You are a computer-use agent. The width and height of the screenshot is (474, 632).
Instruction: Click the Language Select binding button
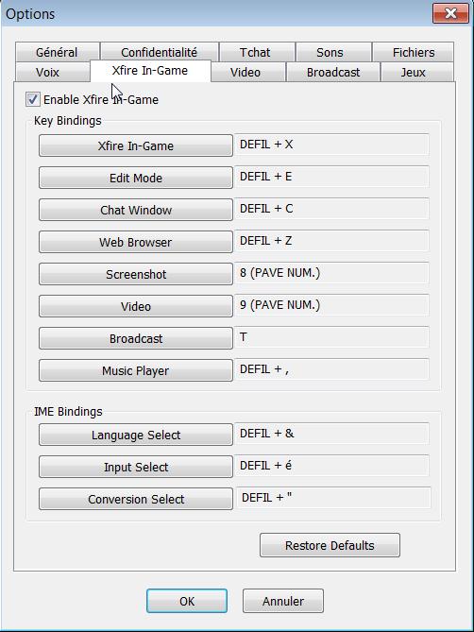(136, 435)
